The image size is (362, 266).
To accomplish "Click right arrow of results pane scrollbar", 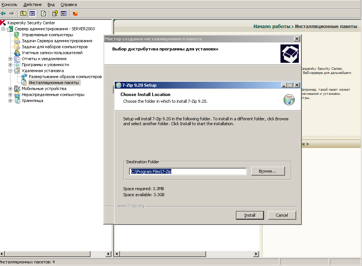I will pyautogui.click(x=256, y=254).
